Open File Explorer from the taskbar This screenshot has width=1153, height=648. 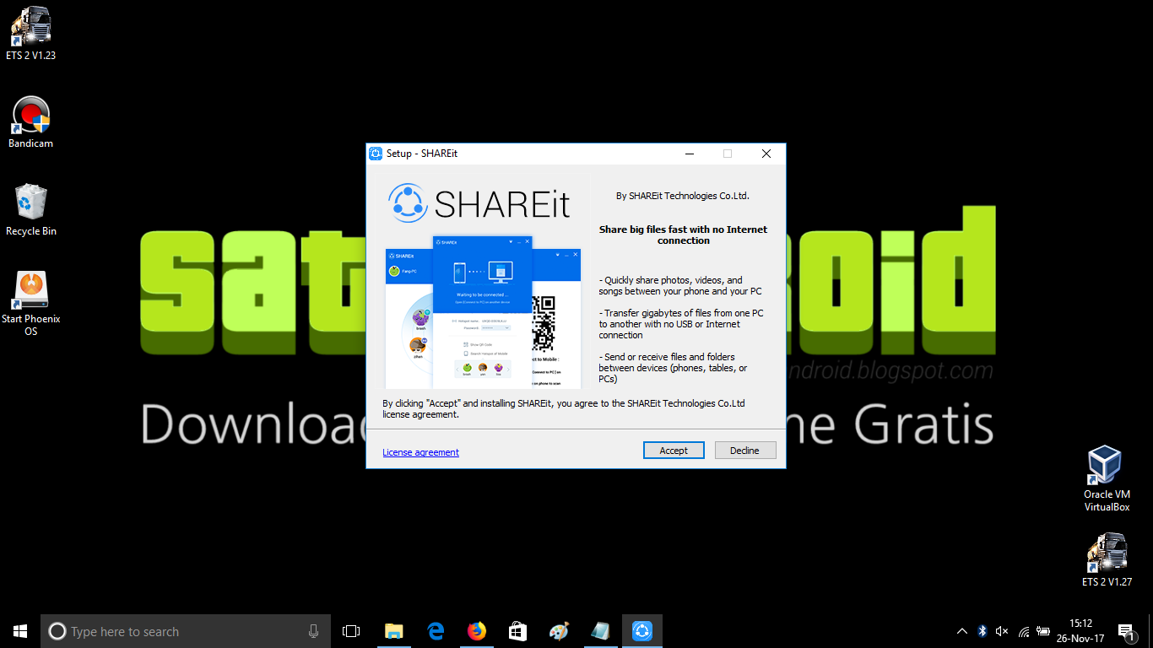[x=393, y=631]
